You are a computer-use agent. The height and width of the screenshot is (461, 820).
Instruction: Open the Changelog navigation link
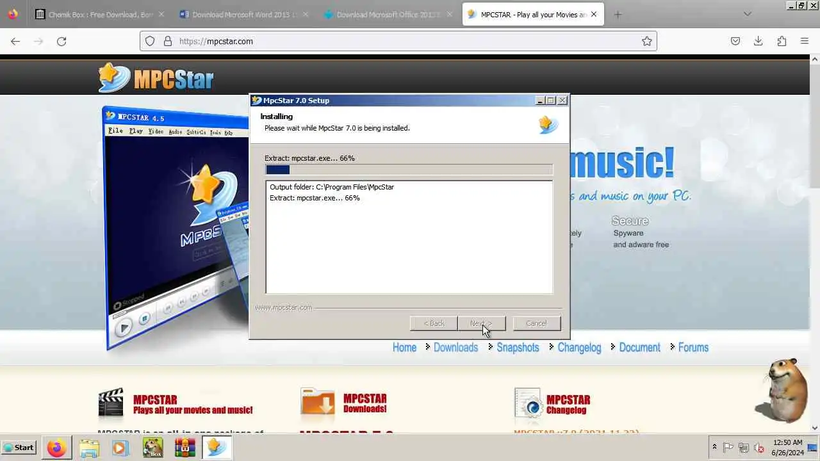click(579, 347)
